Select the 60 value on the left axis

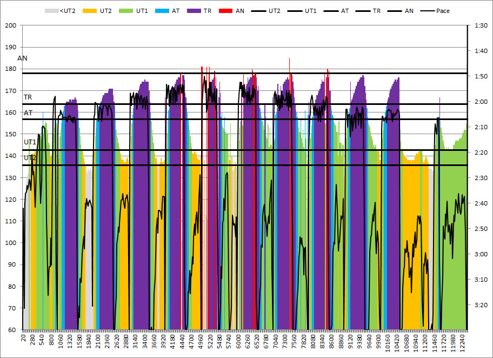12,329
